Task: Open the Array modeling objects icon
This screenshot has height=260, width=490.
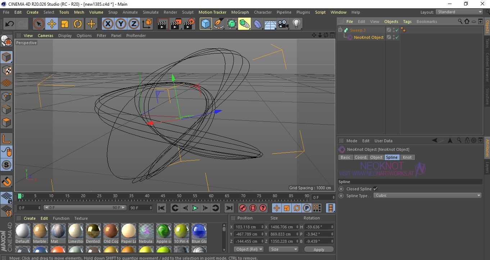Action: coord(244,24)
